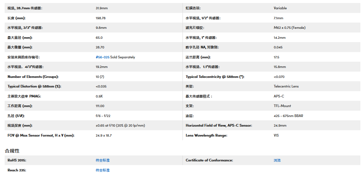The width and height of the screenshot is (363, 180).
Task: Click the 合规性 section heading
Action: tap(12, 151)
